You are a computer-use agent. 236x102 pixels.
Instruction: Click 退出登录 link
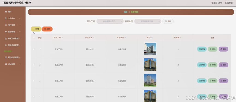[x=229, y=3]
